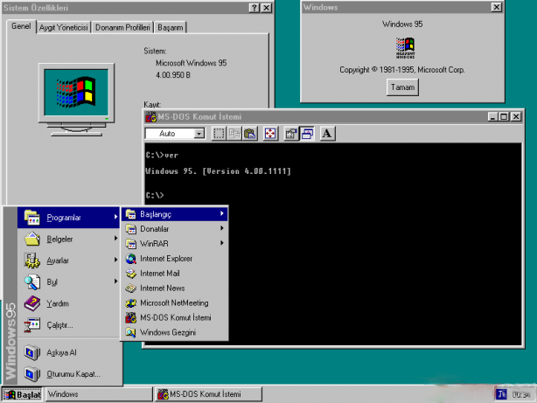Screen dimensions: 537x403
Task: Switch to the Başarım tab
Action: 171,27
